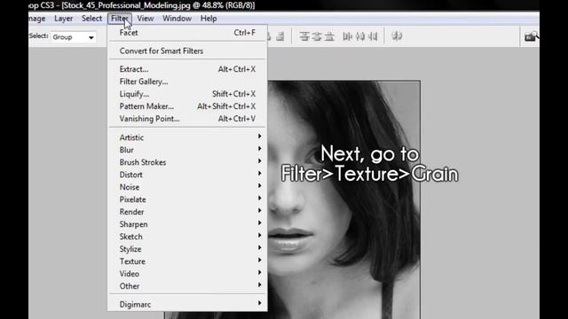The height and width of the screenshot is (319, 568).
Task: Expand the Sharpen filter submenu
Action: pos(187,224)
